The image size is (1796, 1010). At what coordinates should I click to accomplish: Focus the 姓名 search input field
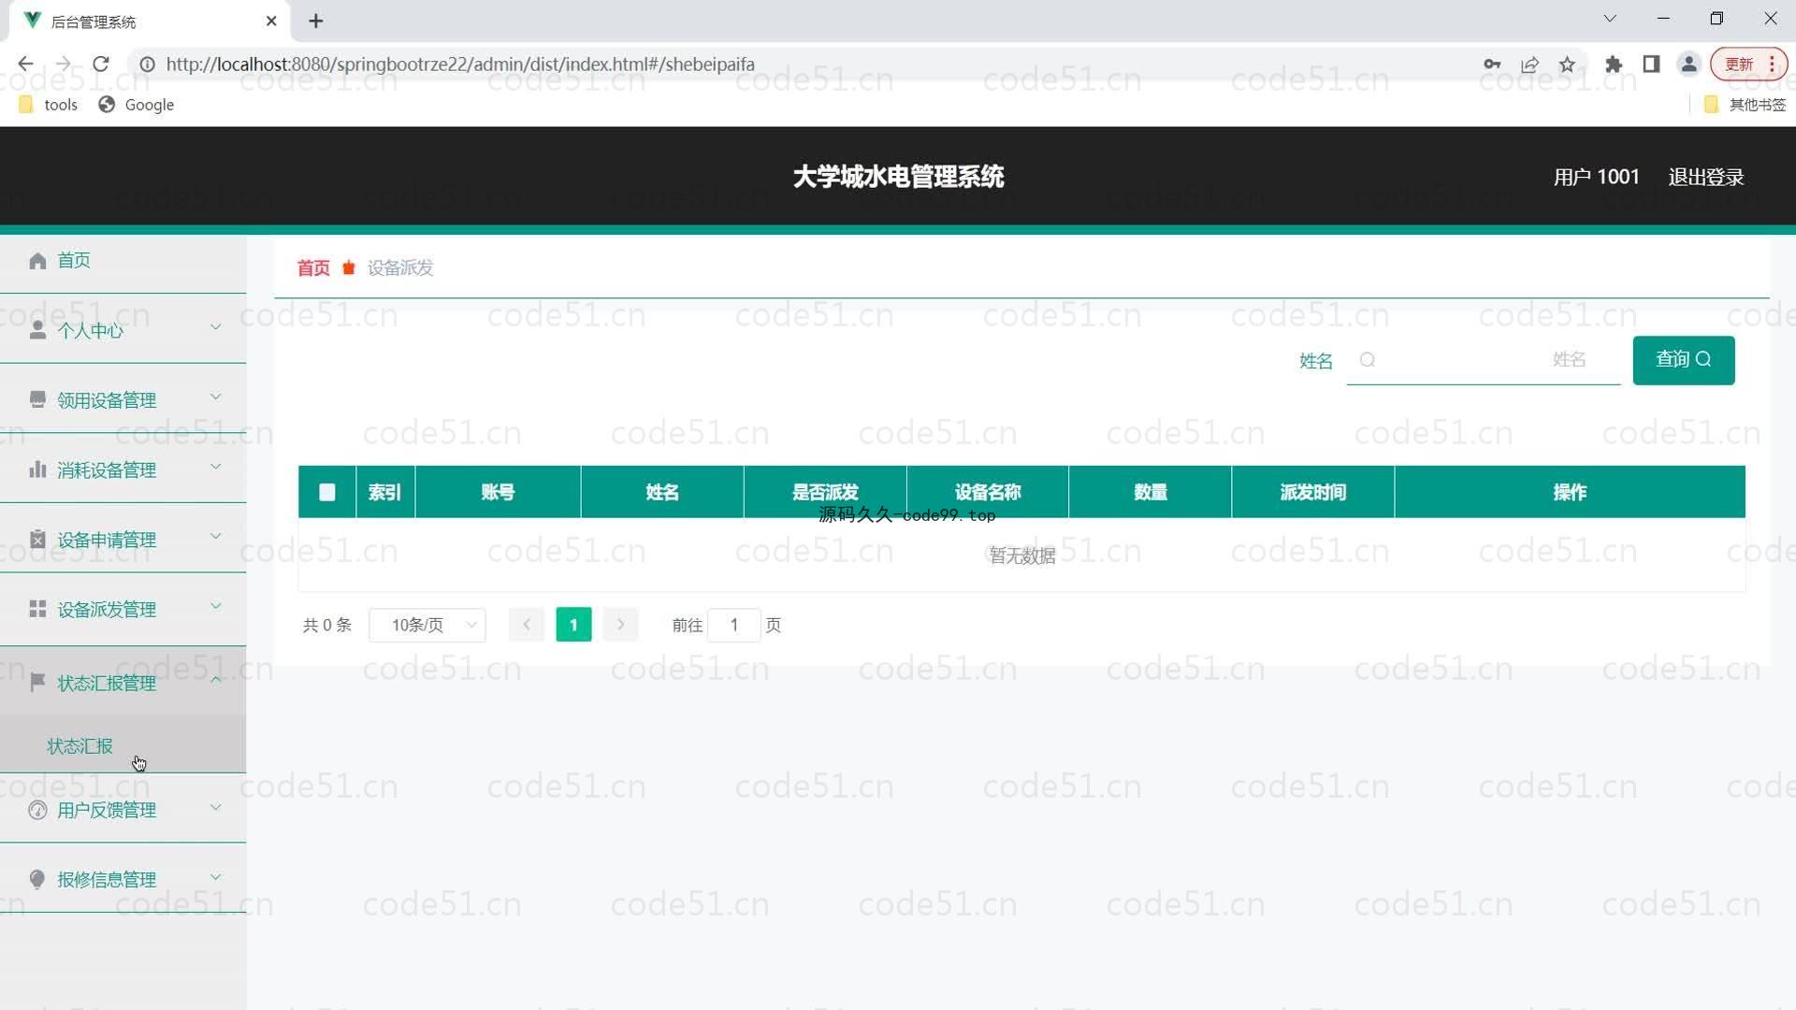[x=1484, y=360]
